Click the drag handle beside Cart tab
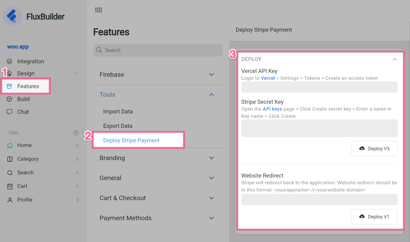The height and width of the screenshot is (242, 410). point(78,186)
